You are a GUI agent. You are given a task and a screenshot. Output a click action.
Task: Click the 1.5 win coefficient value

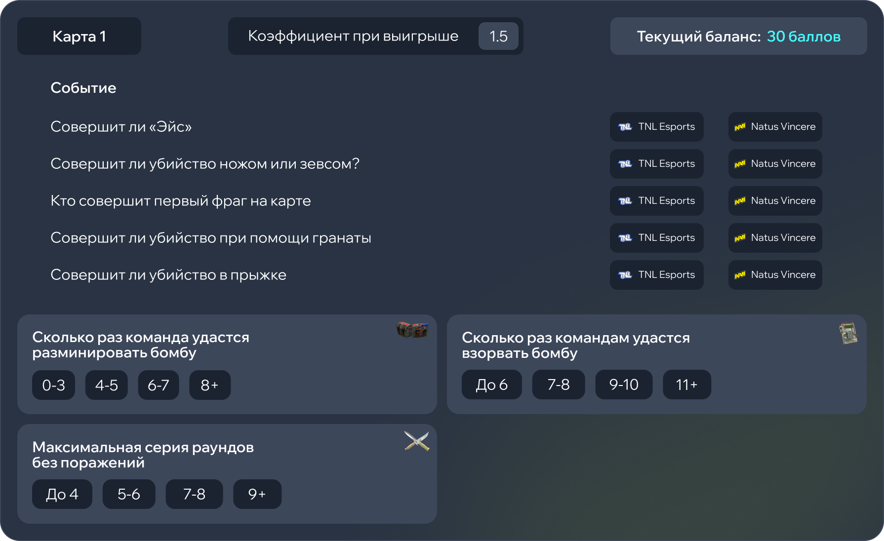tap(498, 36)
